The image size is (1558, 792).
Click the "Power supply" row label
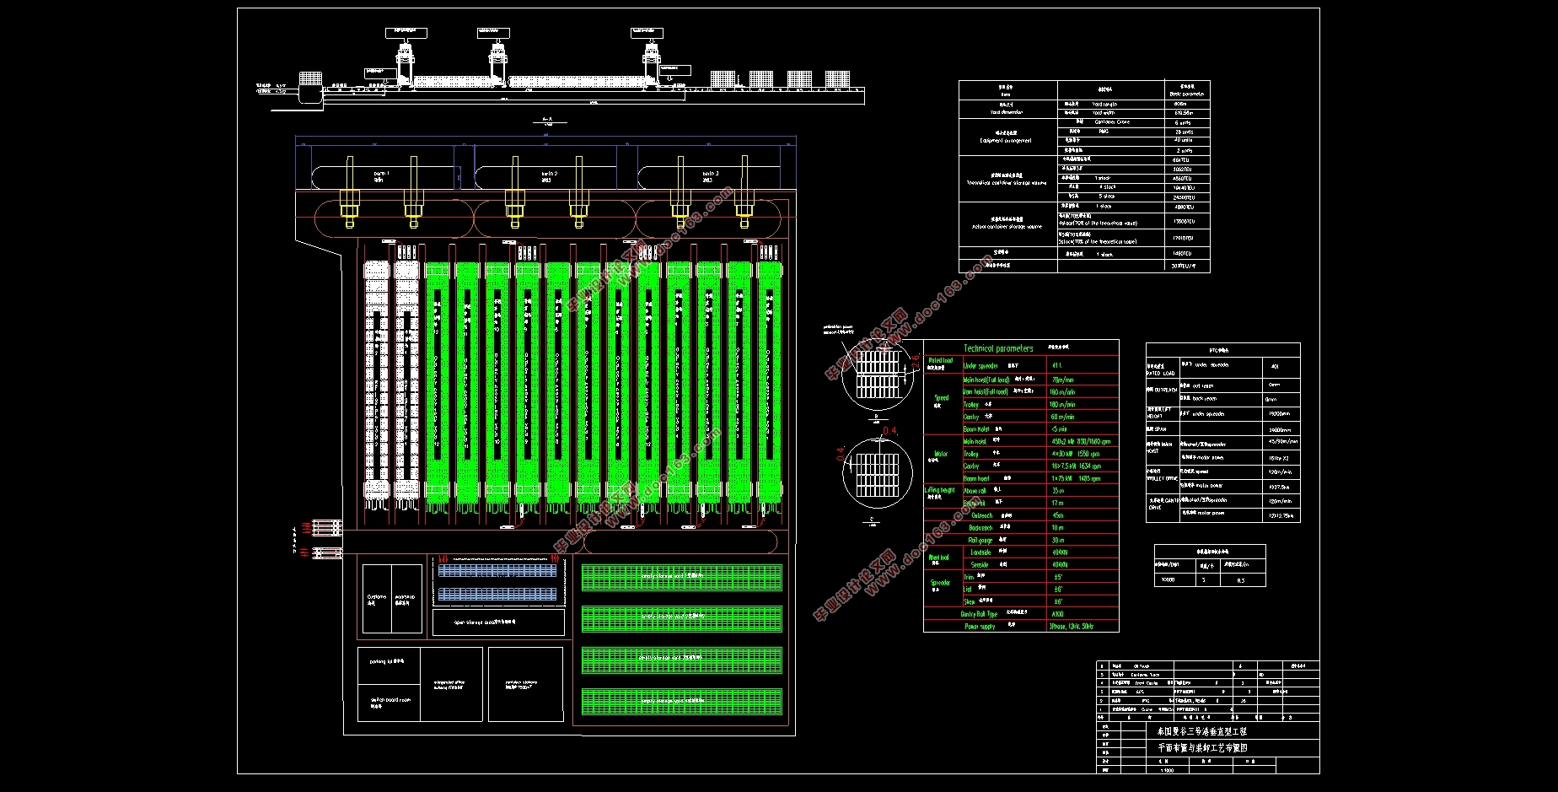980,627
